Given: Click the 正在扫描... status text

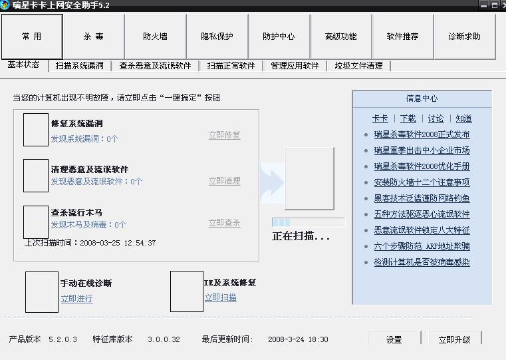Looking at the screenshot, I should point(301,236).
